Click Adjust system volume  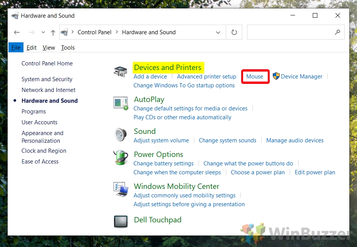coord(161,140)
